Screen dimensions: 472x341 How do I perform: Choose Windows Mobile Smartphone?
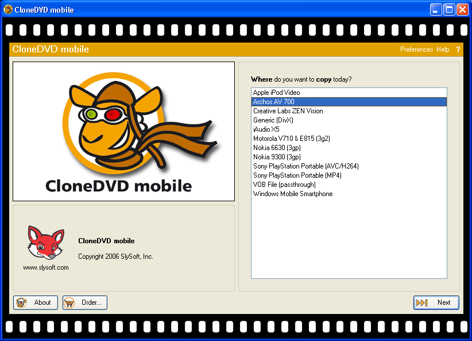[x=349, y=194]
